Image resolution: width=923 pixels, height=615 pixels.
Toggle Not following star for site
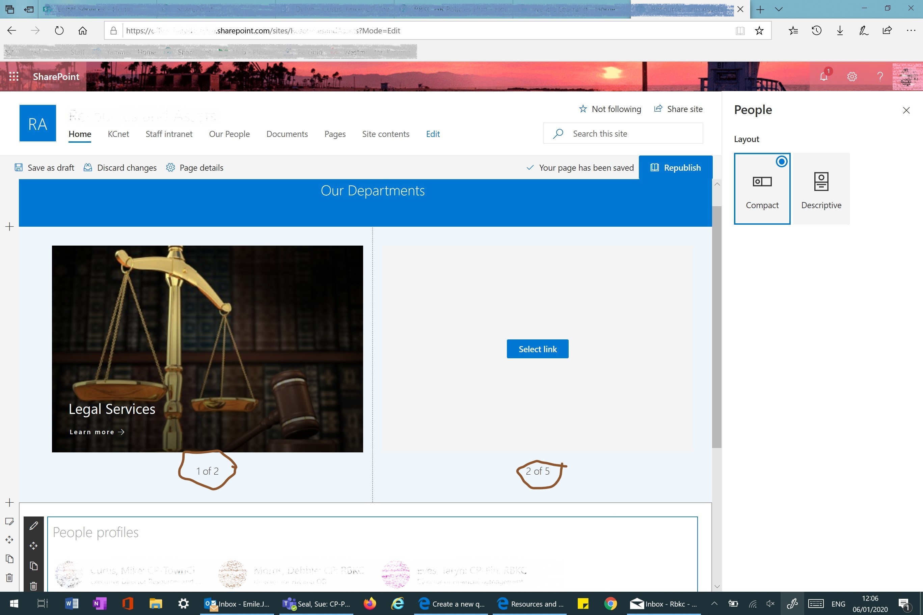pos(610,109)
